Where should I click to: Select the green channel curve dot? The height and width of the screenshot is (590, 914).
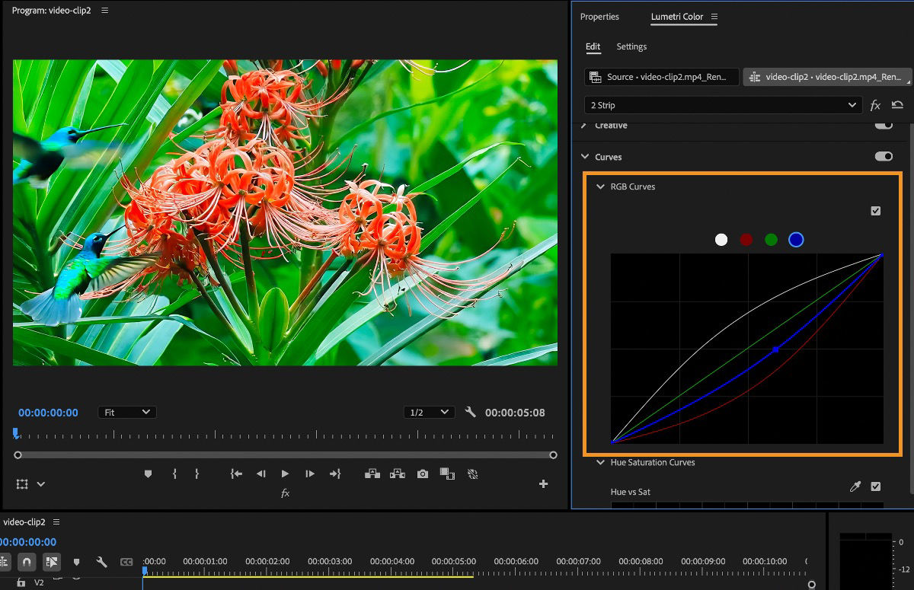771,239
